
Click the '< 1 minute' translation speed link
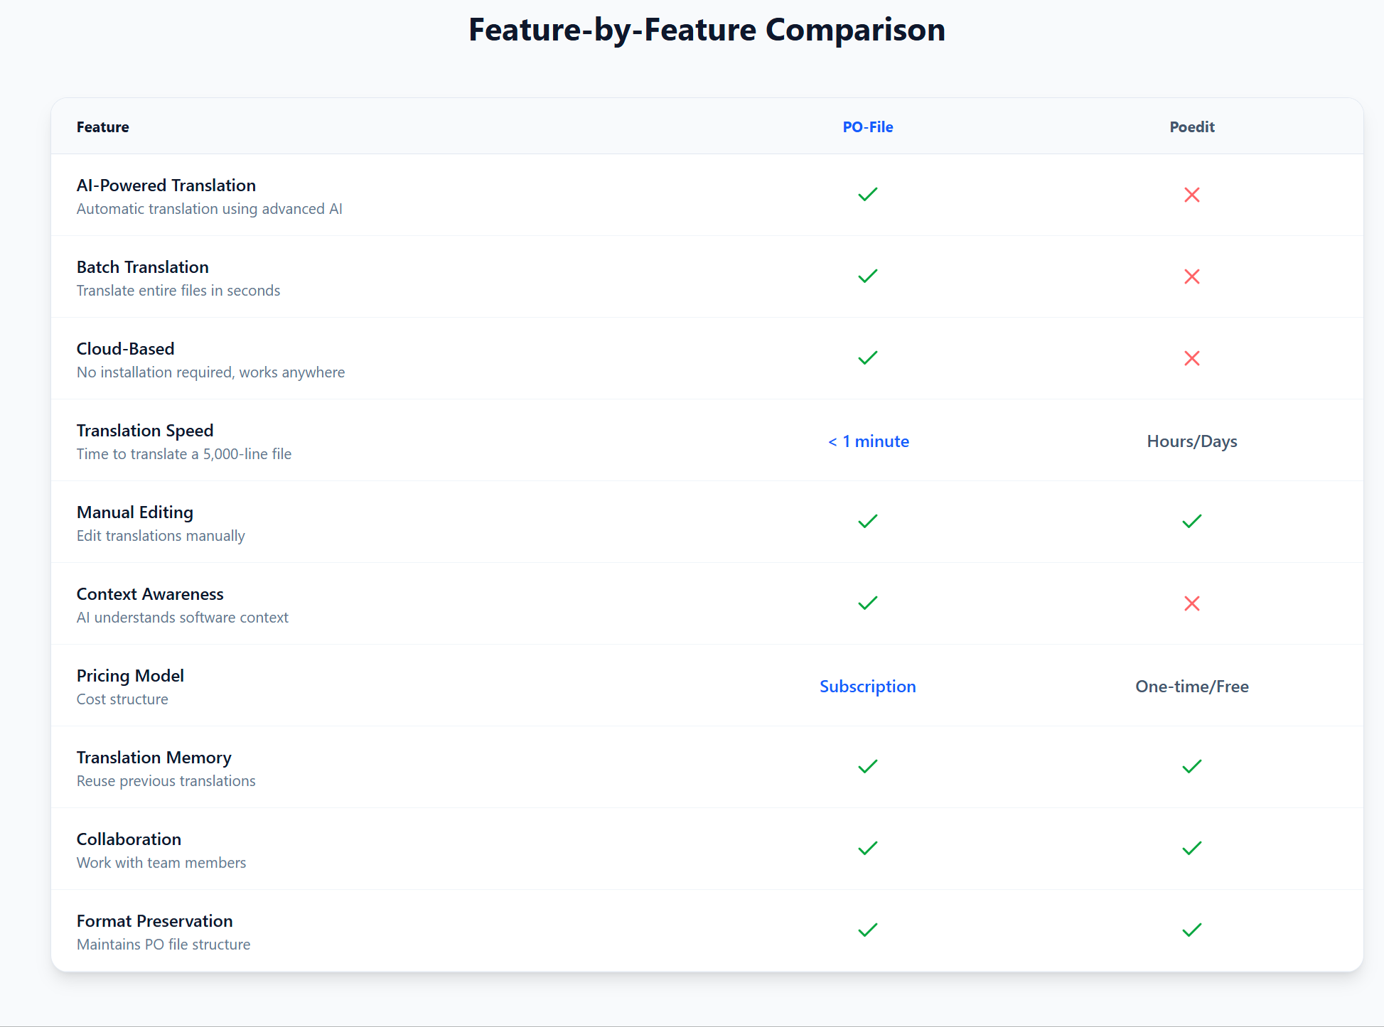(x=867, y=441)
